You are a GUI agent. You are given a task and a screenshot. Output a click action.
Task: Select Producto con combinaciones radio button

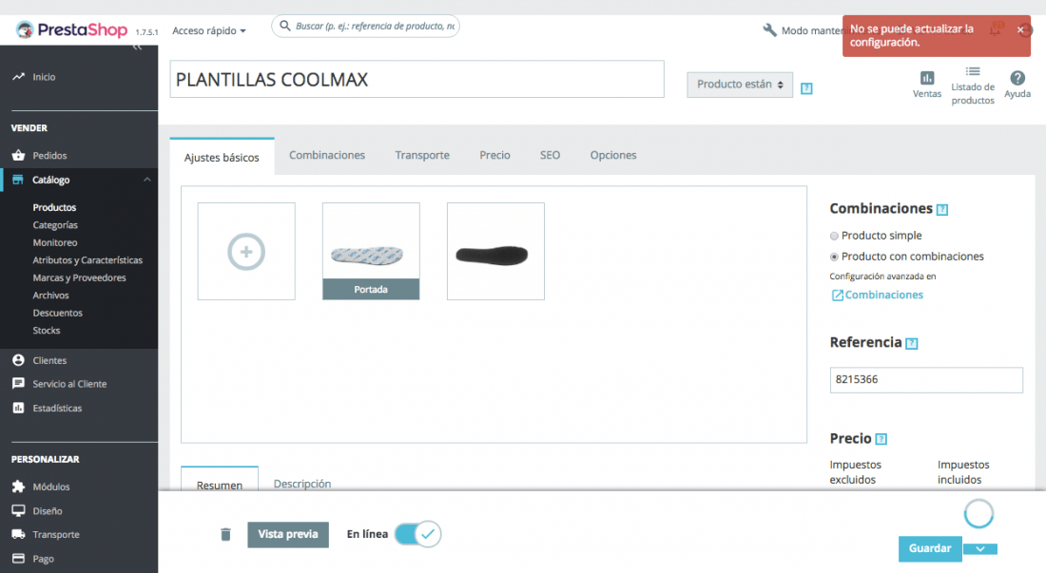(834, 257)
